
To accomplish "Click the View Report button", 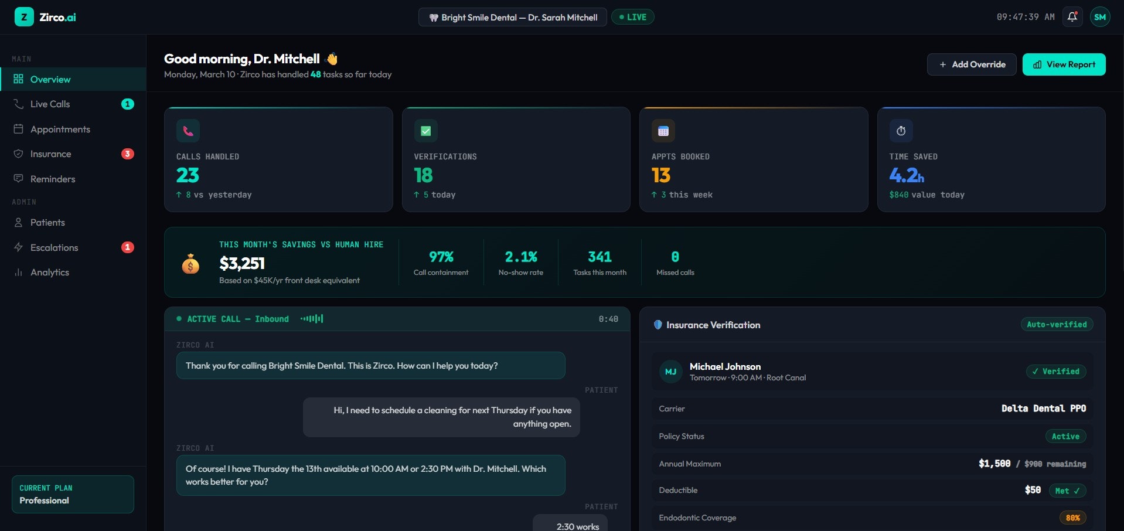I will (1064, 64).
